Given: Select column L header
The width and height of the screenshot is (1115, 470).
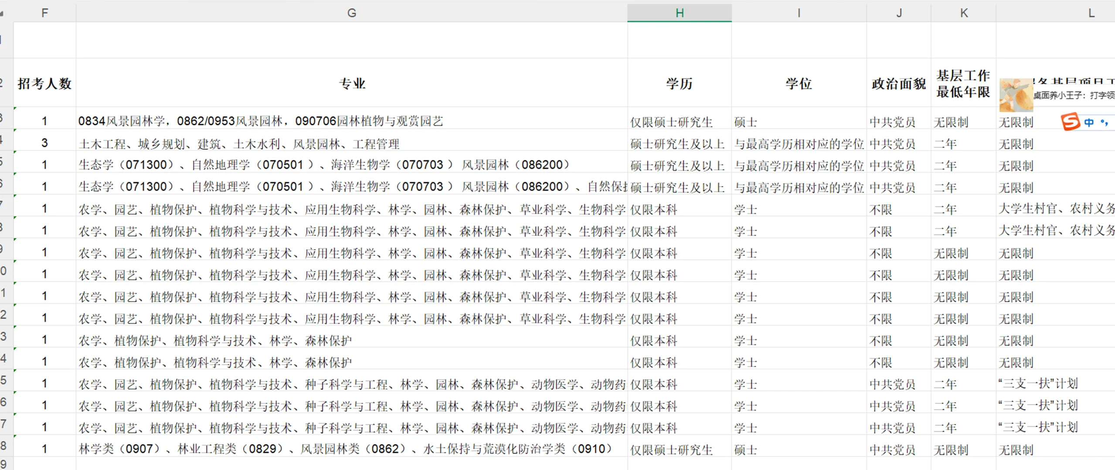Looking at the screenshot, I should click(1091, 13).
